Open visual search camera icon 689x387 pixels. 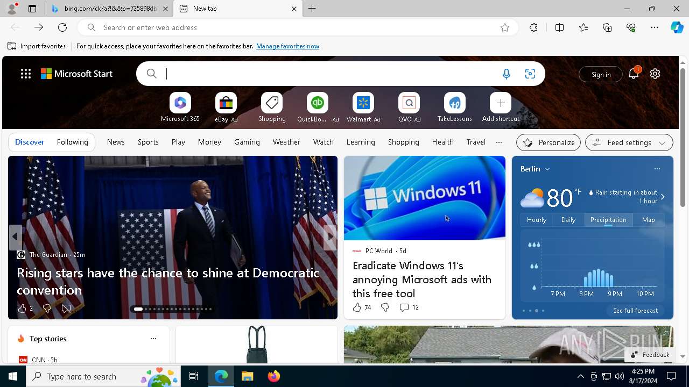[x=530, y=74]
